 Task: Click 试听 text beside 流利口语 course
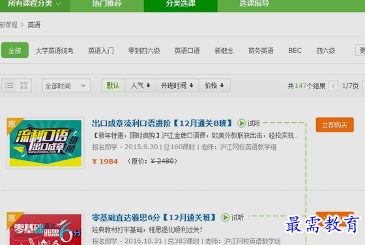point(254,123)
